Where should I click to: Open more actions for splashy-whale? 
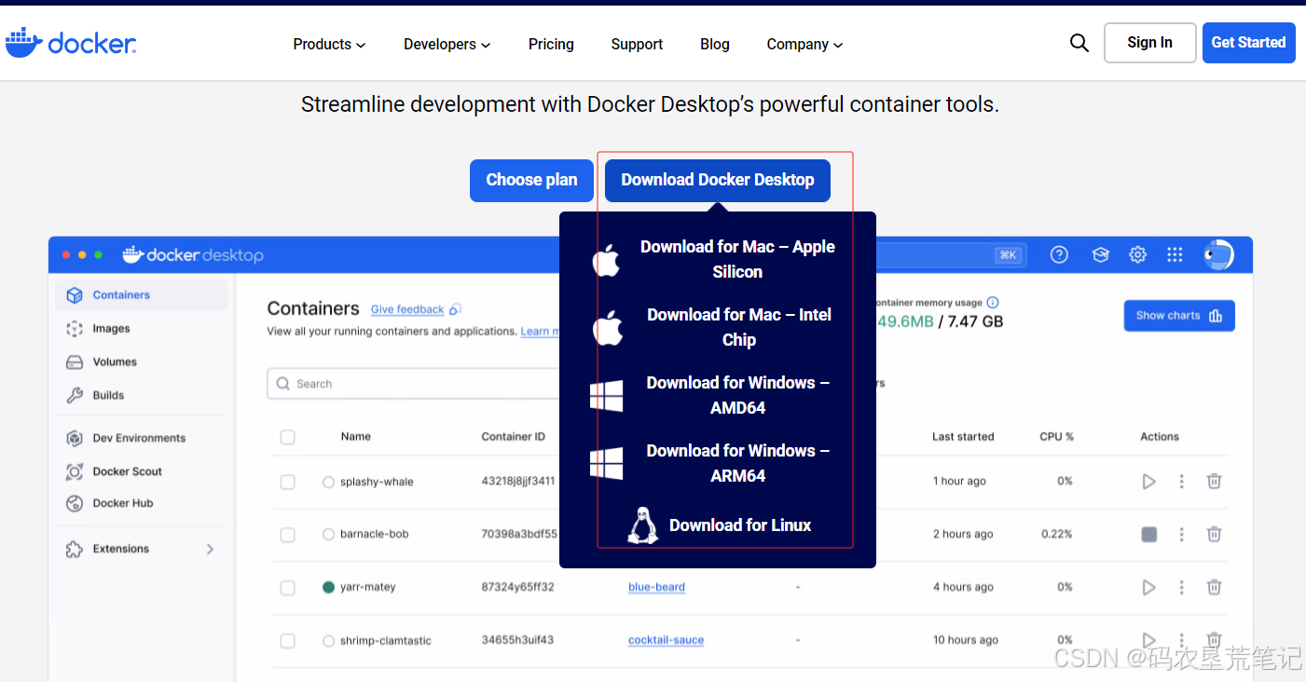(1181, 482)
